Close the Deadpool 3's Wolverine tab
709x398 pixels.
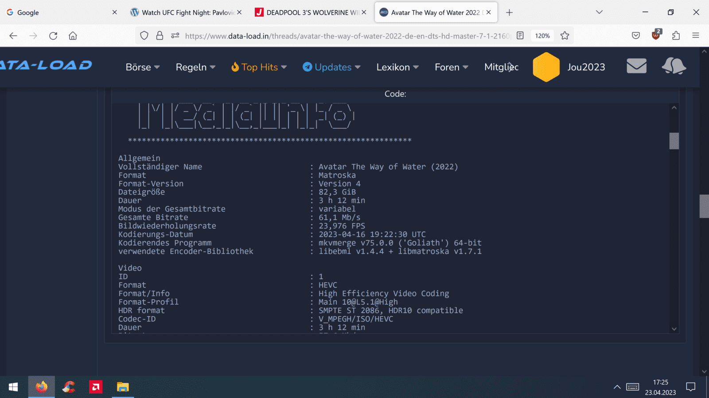tap(364, 12)
